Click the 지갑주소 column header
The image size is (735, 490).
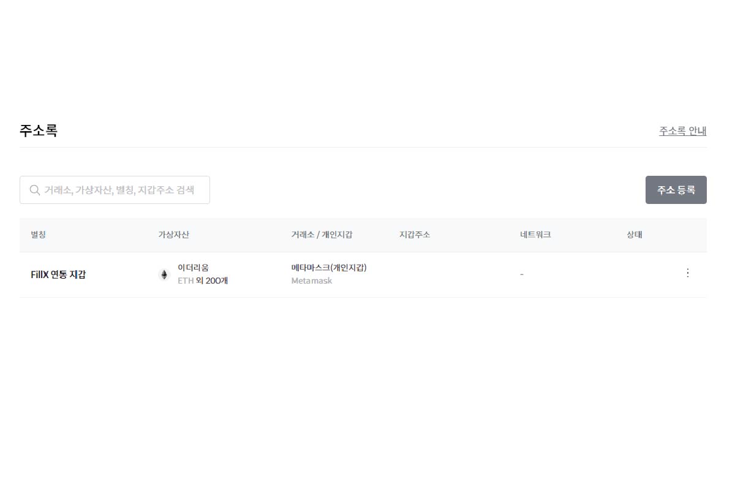(x=414, y=235)
